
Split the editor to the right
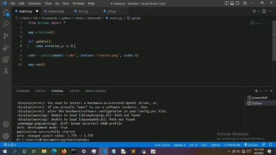coord(264,11)
